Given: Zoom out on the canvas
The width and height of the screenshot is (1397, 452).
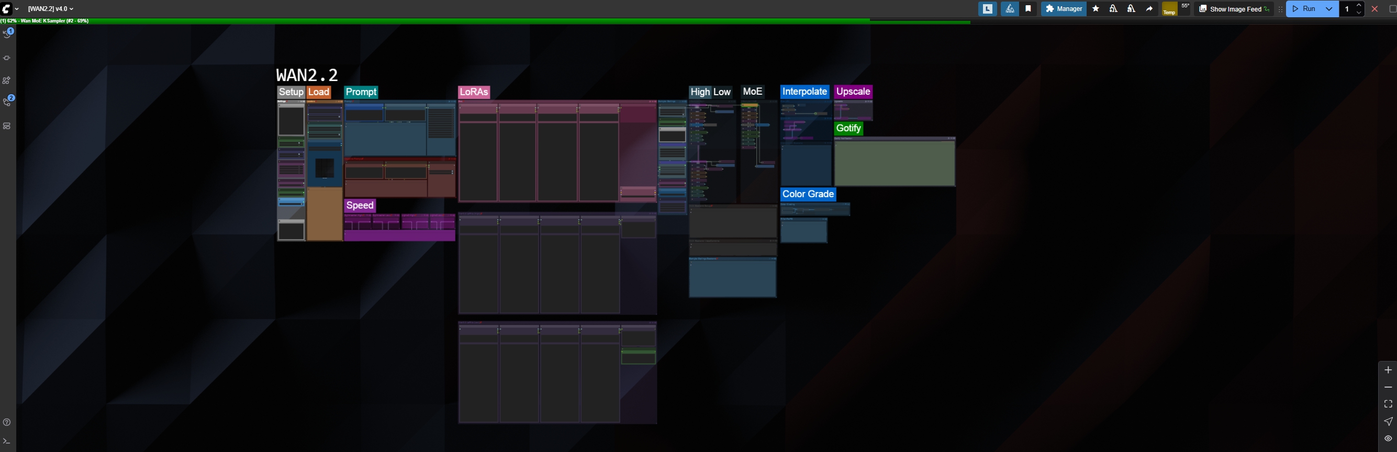Looking at the screenshot, I should (x=1388, y=387).
